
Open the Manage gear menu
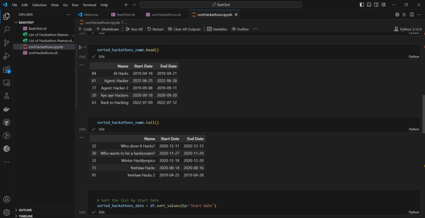[x=6, y=212]
